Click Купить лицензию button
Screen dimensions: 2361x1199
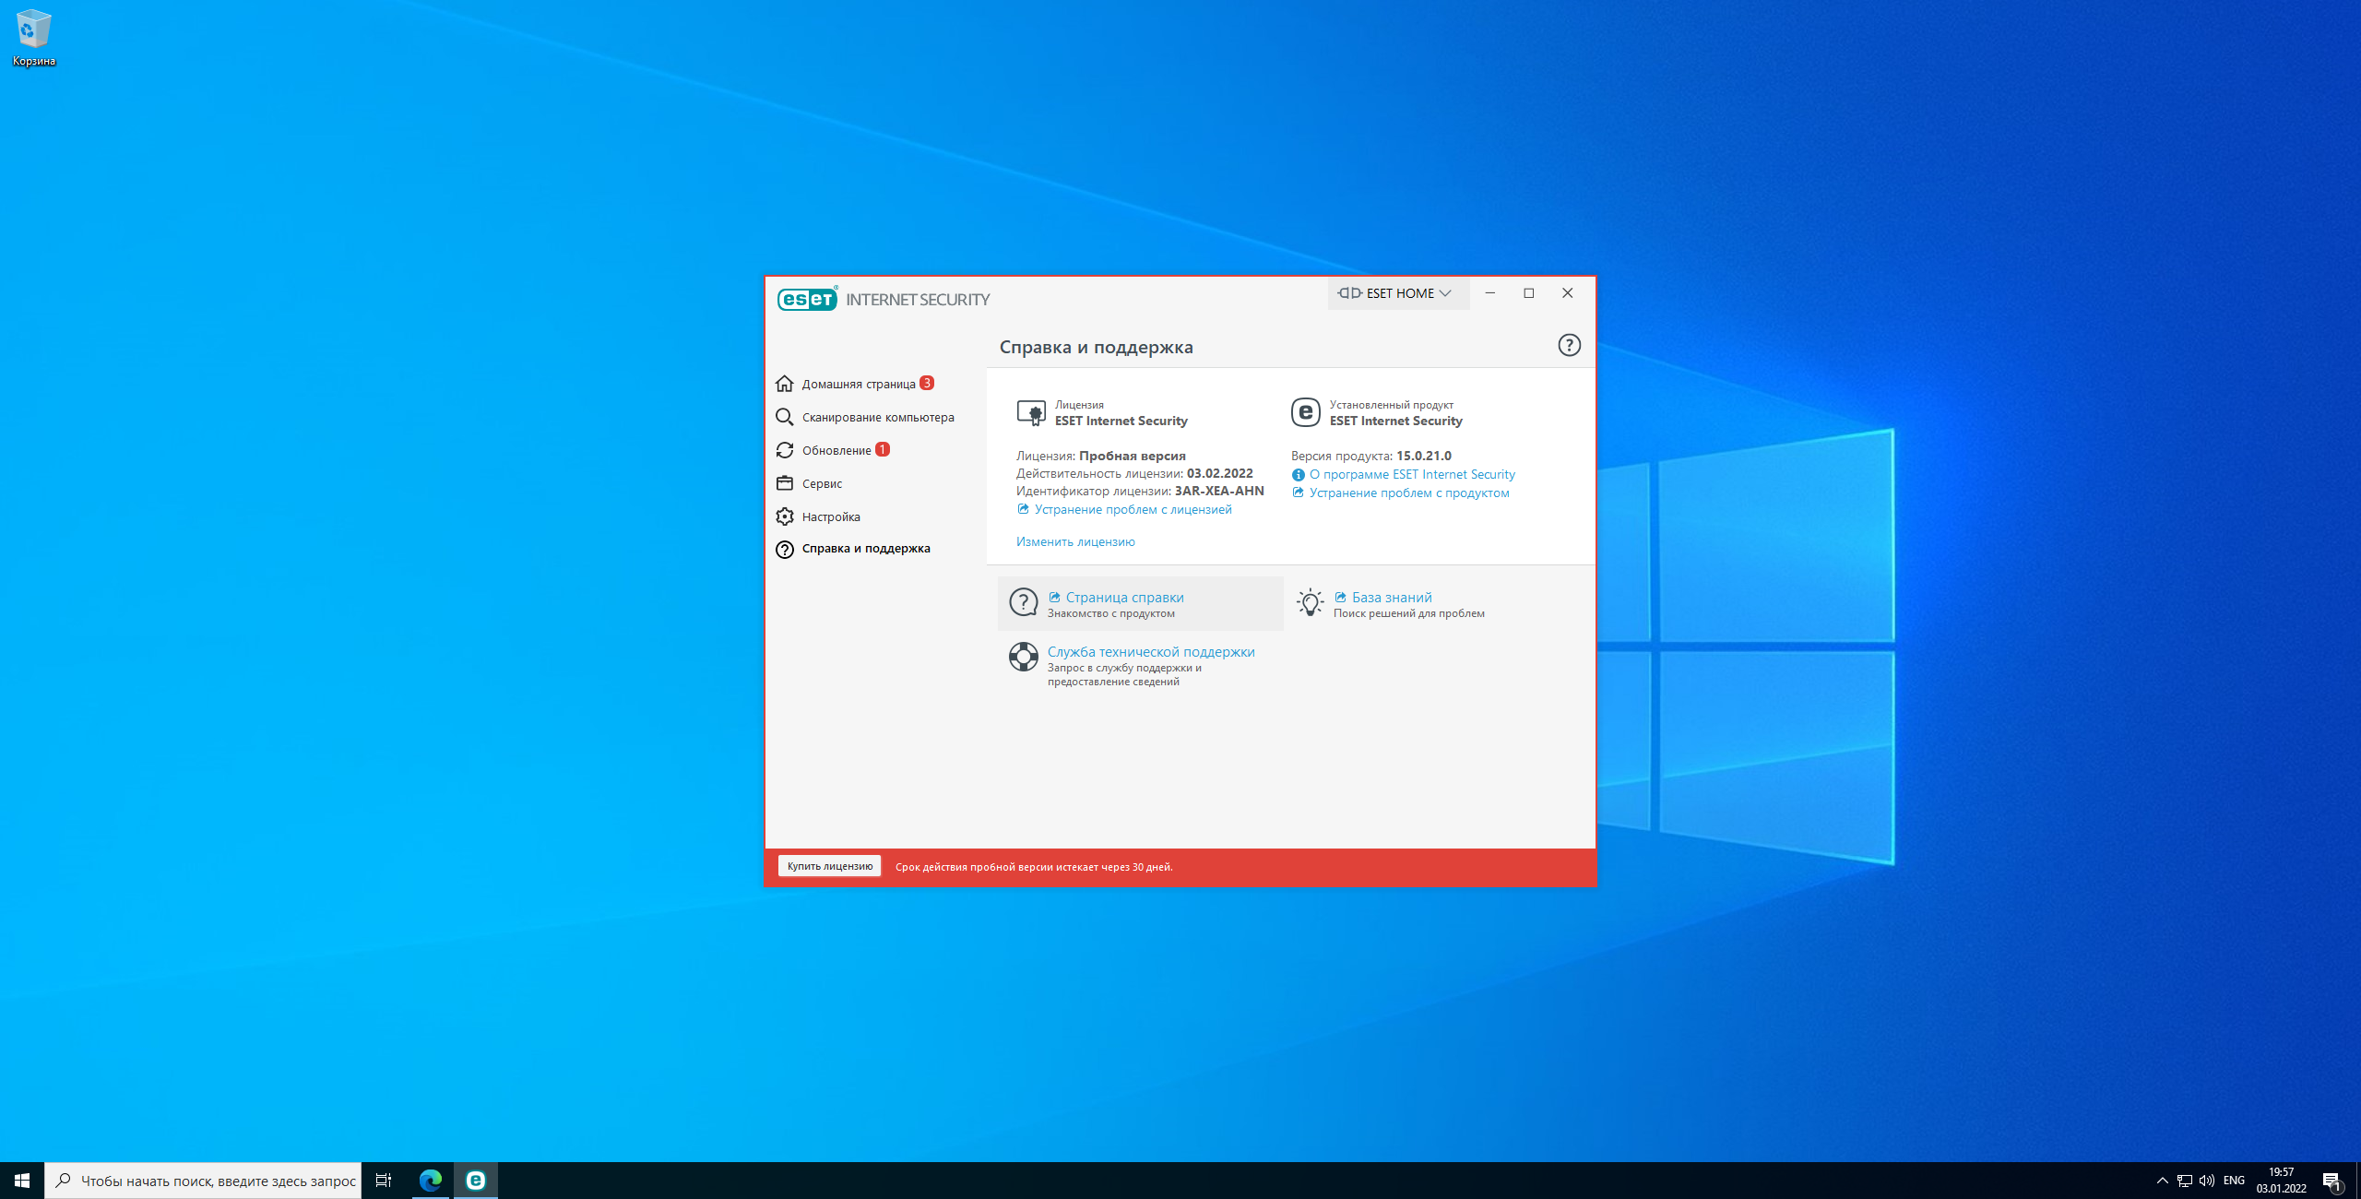829,866
